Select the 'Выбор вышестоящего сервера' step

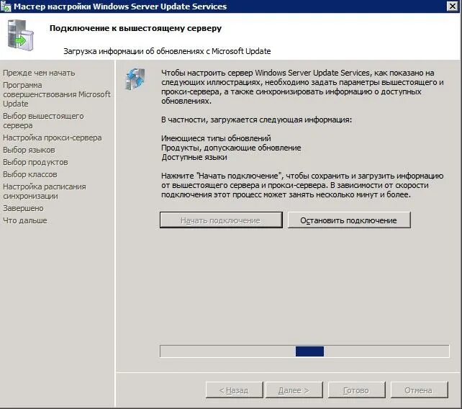pyautogui.click(x=43, y=120)
